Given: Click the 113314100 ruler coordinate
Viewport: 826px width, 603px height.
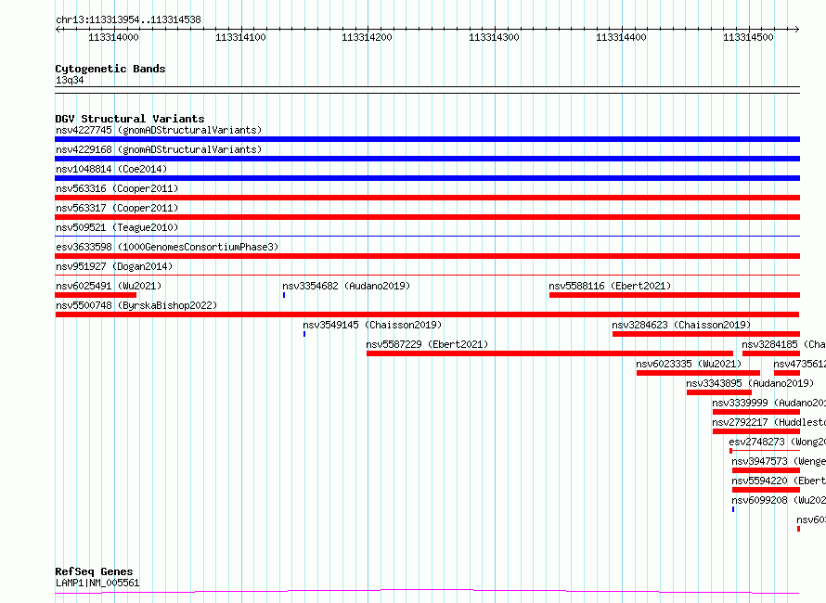Looking at the screenshot, I should [240, 37].
